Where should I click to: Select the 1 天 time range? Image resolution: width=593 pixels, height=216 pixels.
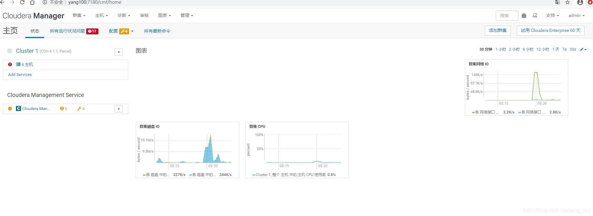point(556,49)
